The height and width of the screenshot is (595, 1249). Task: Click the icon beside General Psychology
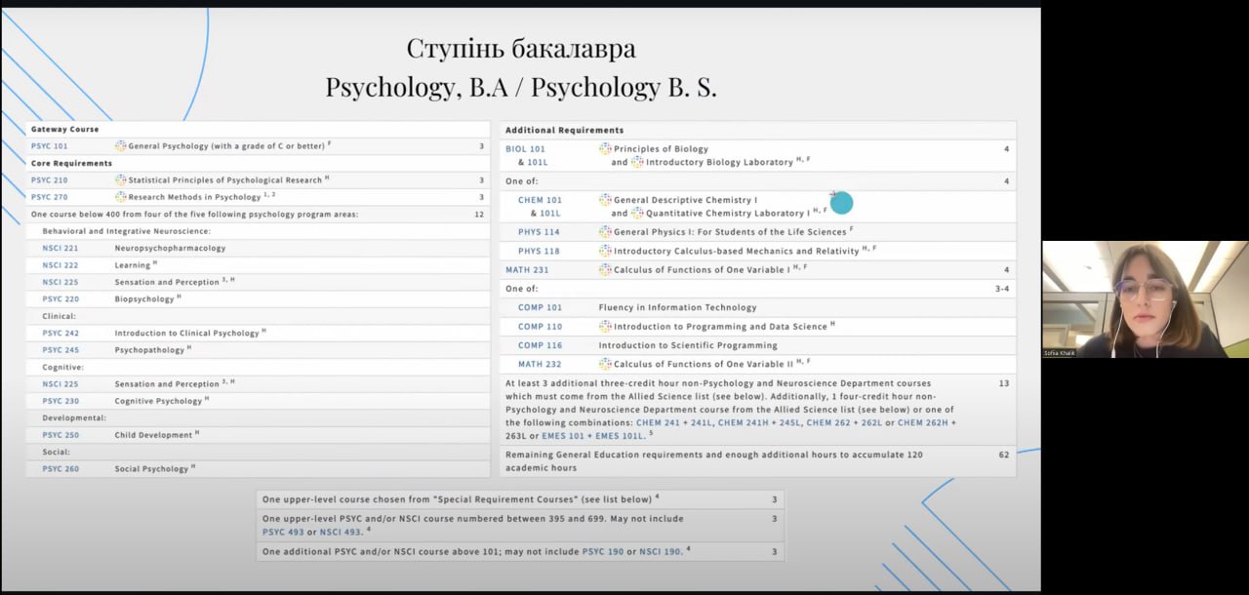click(121, 146)
